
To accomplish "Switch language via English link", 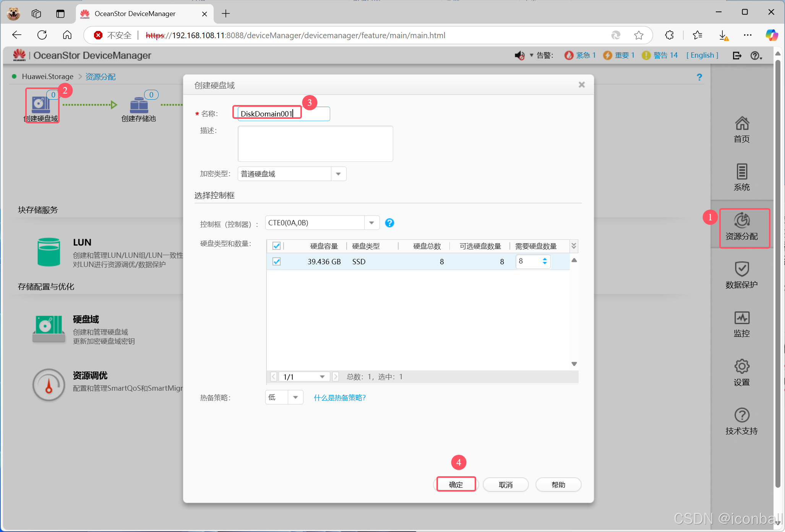I will tap(702, 55).
